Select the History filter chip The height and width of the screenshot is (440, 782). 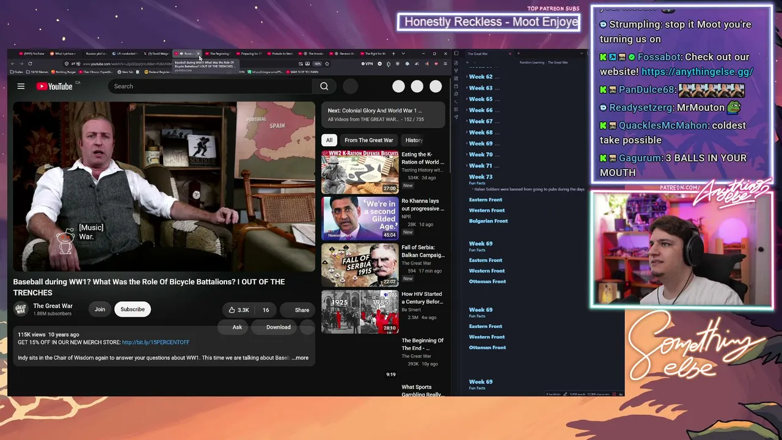[x=414, y=140]
